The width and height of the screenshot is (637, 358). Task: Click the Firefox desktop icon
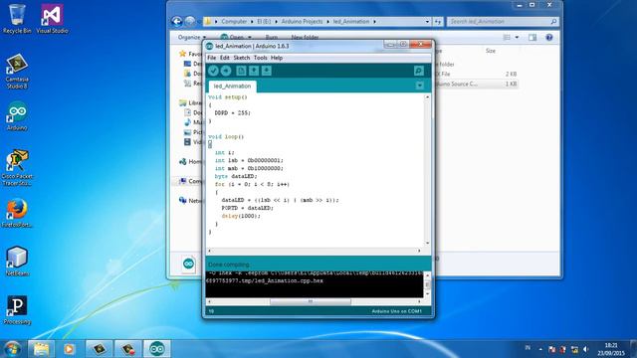[17, 213]
